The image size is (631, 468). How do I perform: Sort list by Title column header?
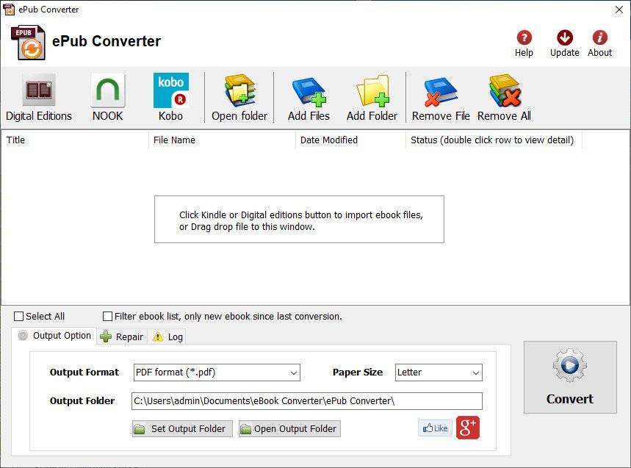pyautogui.click(x=75, y=140)
